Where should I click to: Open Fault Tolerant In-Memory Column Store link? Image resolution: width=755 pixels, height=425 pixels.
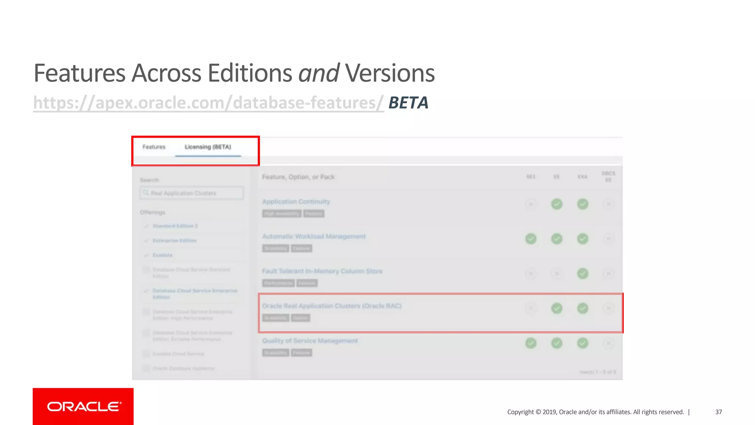[x=322, y=271]
